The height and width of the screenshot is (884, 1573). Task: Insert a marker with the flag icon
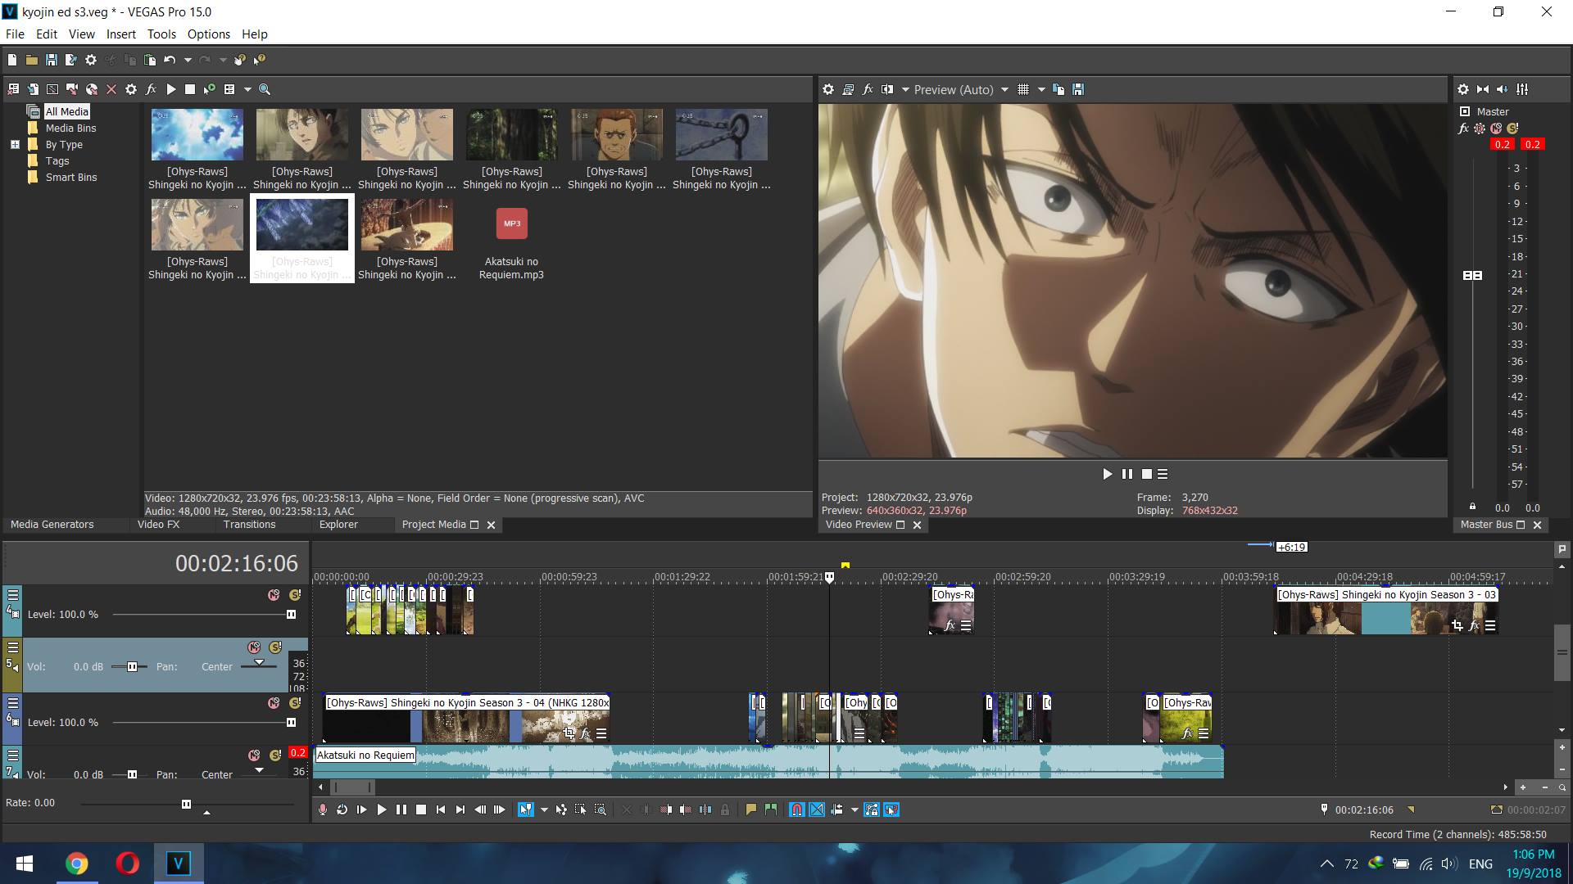750,810
